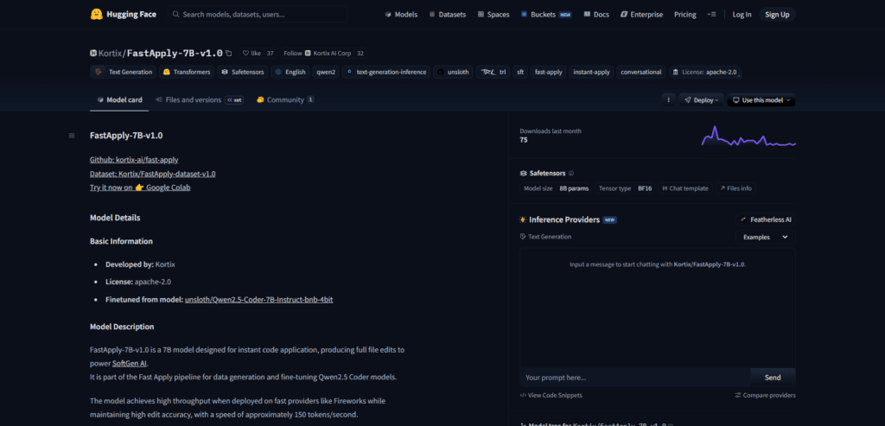Open the SoftGen AI link
The height and width of the screenshot is (426, 885).
(x=130, y=364)
